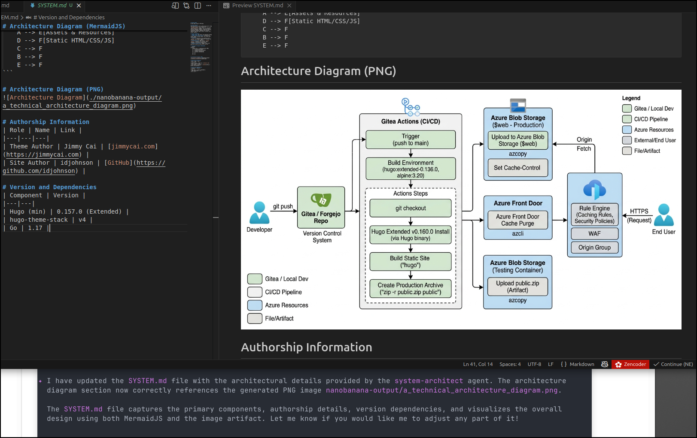Select the LF end-of-line sequence picker

pos(551,364)
